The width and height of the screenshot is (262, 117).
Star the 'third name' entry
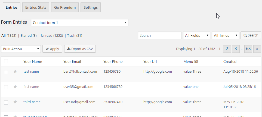(x=15, y=102)
